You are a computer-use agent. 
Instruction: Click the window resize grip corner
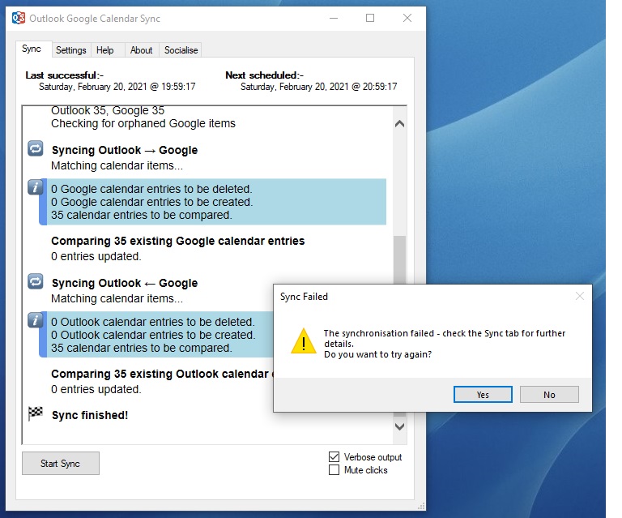coord(422,506)
